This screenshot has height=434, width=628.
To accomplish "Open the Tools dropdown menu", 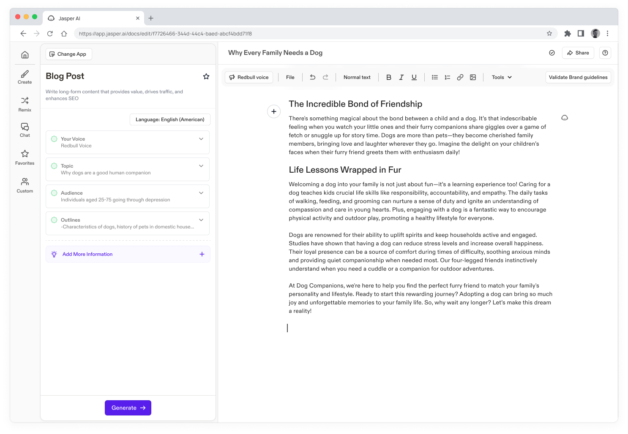I will tap(502, 77).
